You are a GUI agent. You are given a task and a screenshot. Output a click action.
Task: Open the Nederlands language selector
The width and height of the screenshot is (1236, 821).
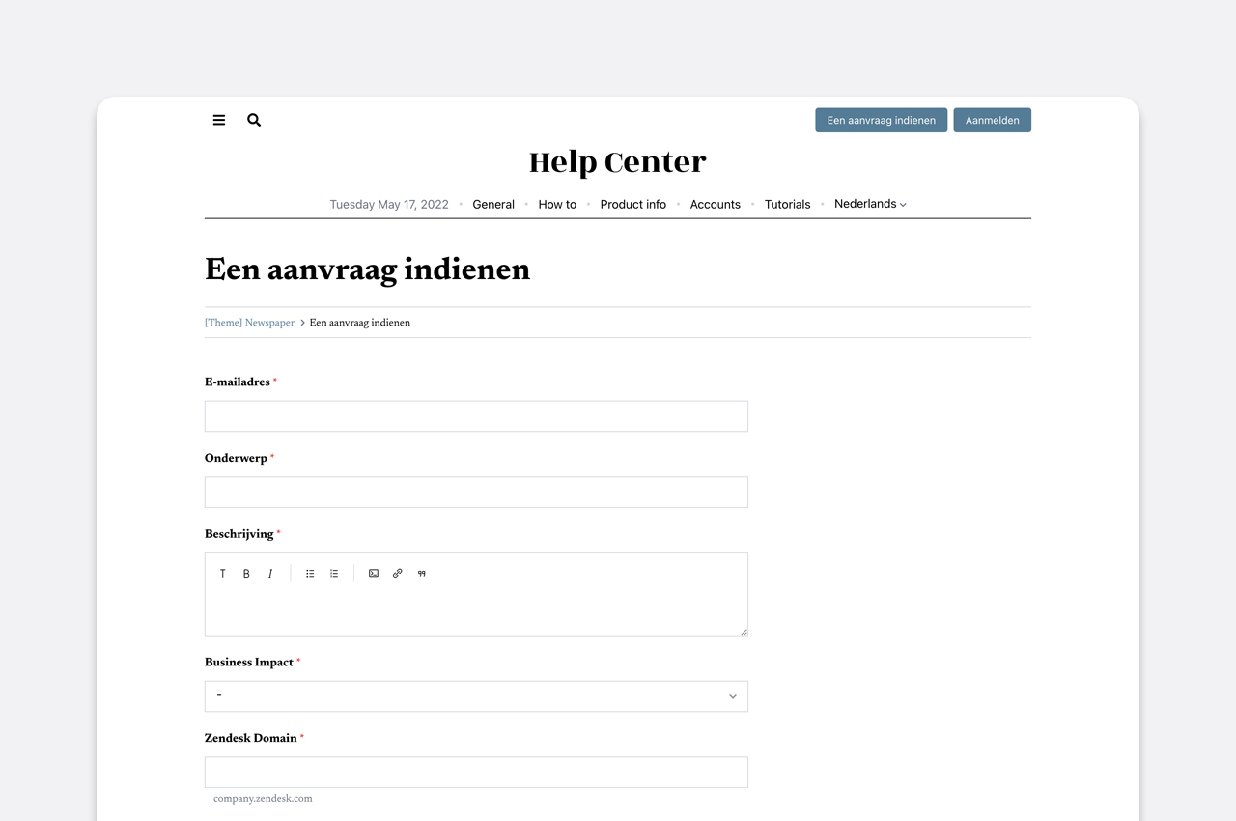pos(870,204)
